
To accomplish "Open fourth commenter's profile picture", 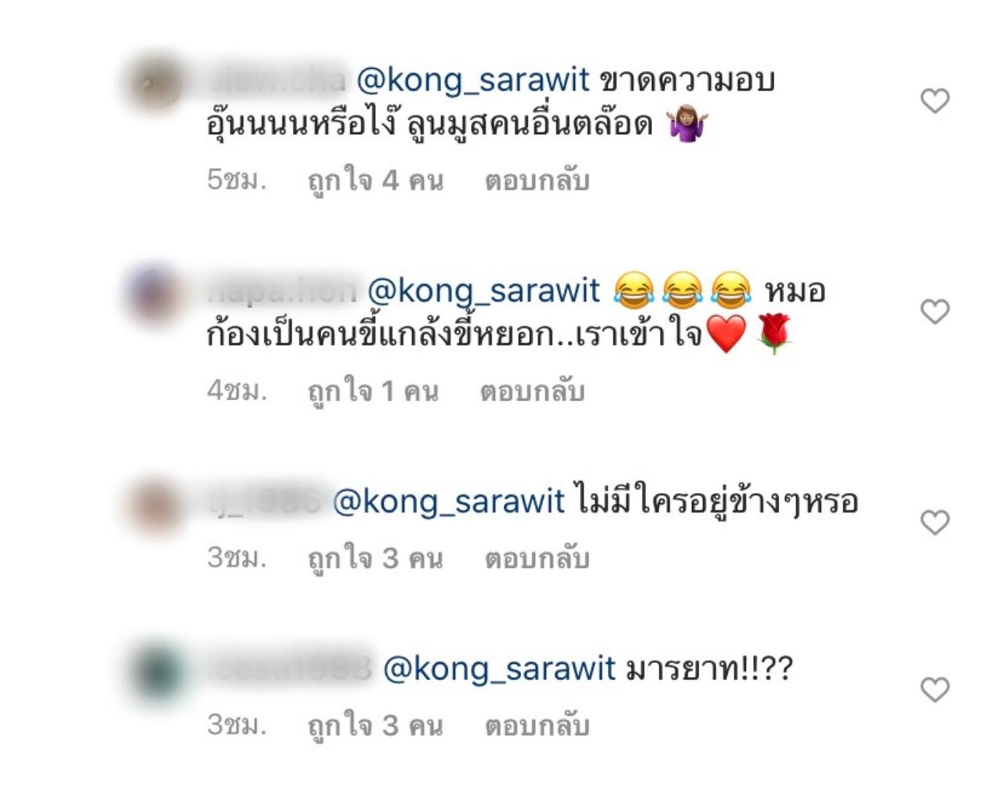I will coord(155,671).
